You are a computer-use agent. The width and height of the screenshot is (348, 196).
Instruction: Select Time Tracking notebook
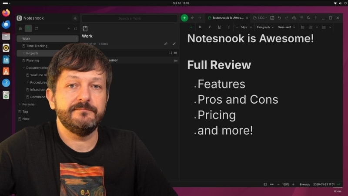pyautogui.click(x=37, y=46)
